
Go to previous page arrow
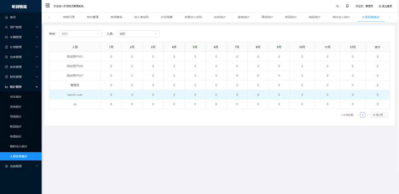click(x=357, y=115)
